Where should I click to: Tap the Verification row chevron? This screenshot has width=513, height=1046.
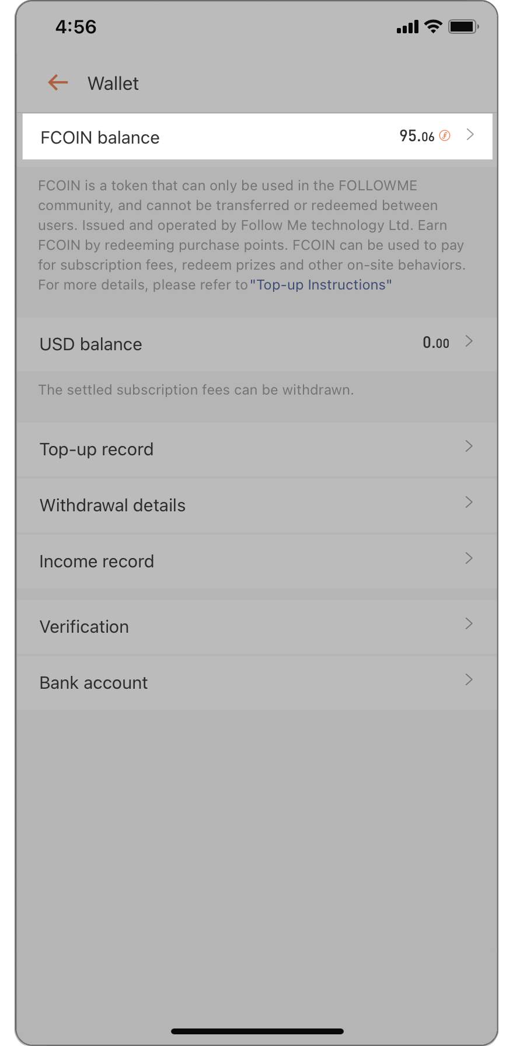(x=469, y=624)
